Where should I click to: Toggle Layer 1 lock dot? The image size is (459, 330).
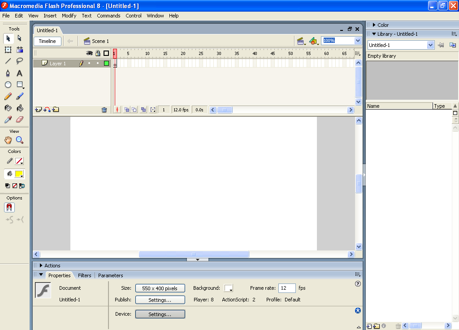(x=98, y=63)
